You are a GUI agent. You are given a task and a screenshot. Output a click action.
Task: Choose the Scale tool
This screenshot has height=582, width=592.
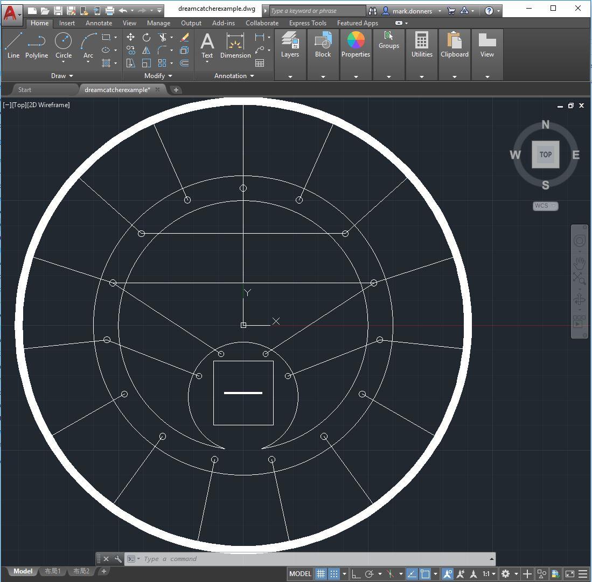coord(147,63)
